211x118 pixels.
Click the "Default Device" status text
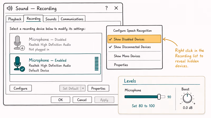point(39,70)
